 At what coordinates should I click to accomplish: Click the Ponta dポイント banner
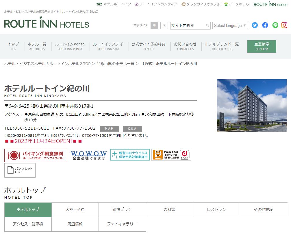[171, 155]
